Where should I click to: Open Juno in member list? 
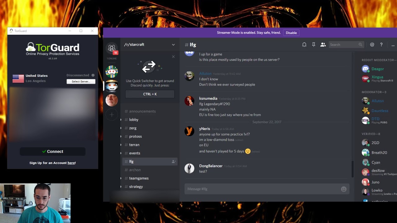(379, 182)
